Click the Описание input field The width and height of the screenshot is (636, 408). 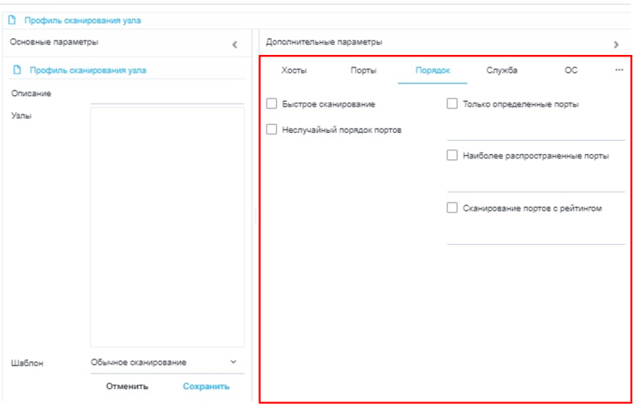point(167,95)
